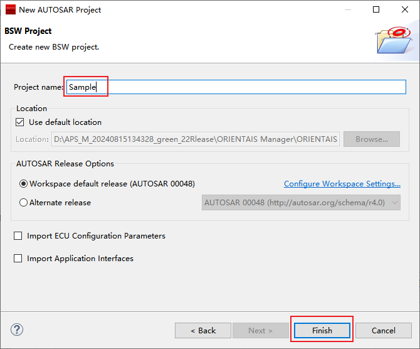
Task: Open help with the question mark icon
Action: [17, 330]
